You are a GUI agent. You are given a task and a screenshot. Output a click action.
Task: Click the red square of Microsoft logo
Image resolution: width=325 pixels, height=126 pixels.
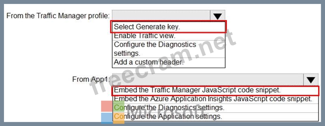point(107,106)
